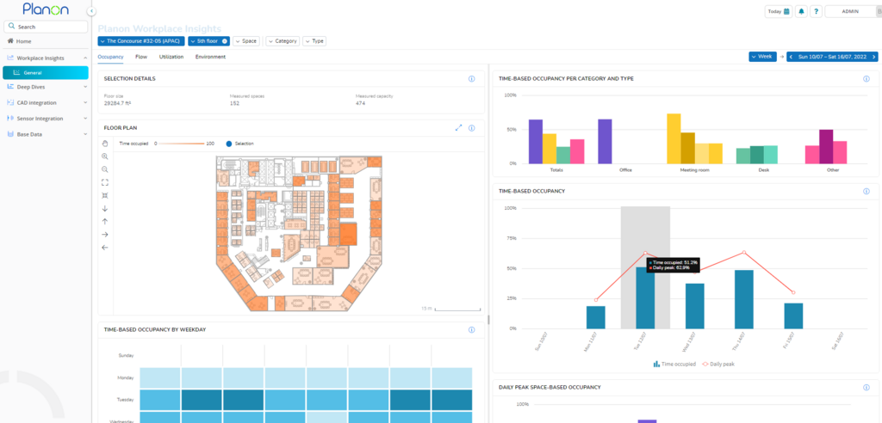Open the help question mark
Image resolution: width=882 pixels, height=423 pixels.
point(817,11)
